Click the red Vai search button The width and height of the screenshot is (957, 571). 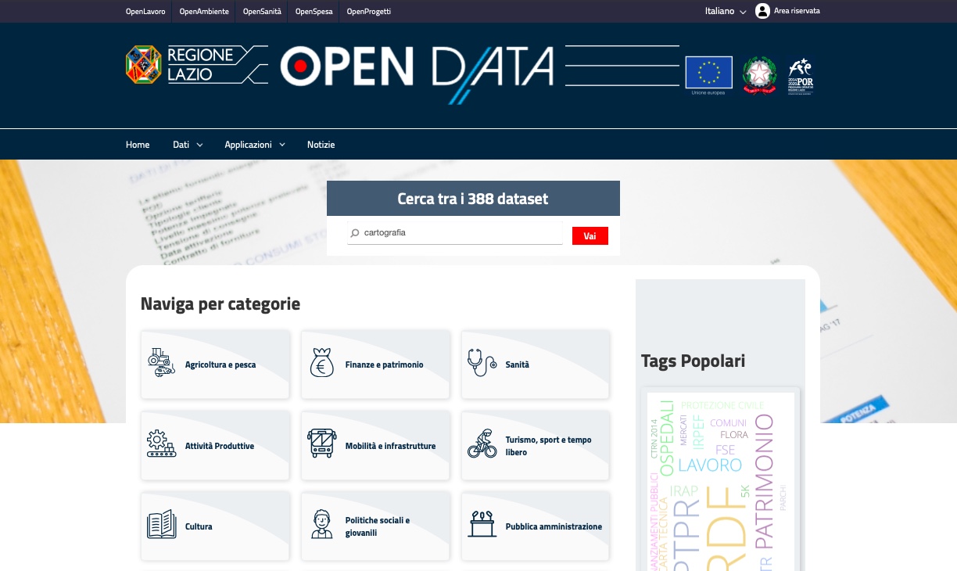pos(590,235)
